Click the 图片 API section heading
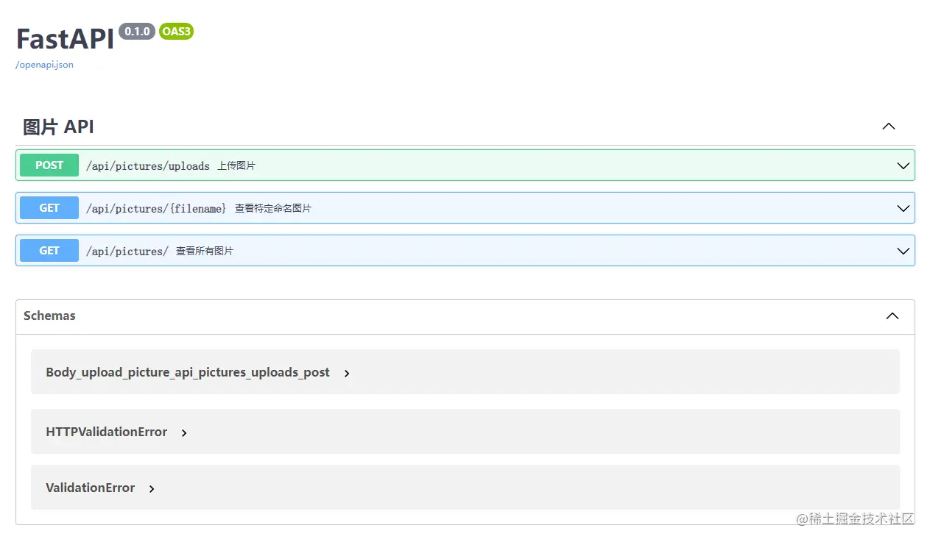 [x=58, y=127]
